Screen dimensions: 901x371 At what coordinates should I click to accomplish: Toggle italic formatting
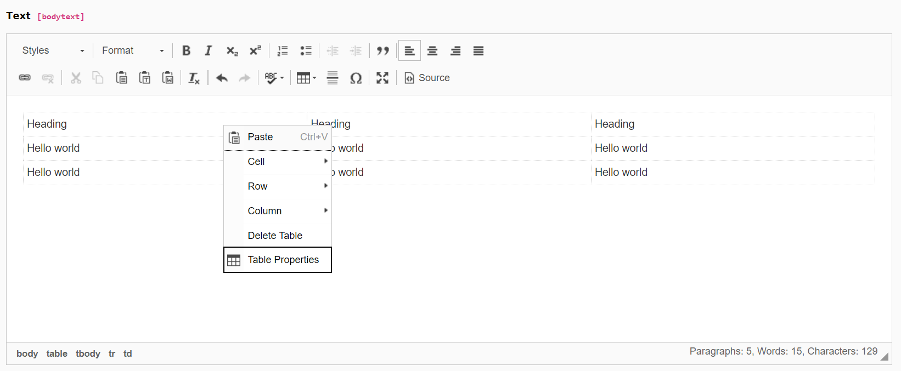pos(209,50)
